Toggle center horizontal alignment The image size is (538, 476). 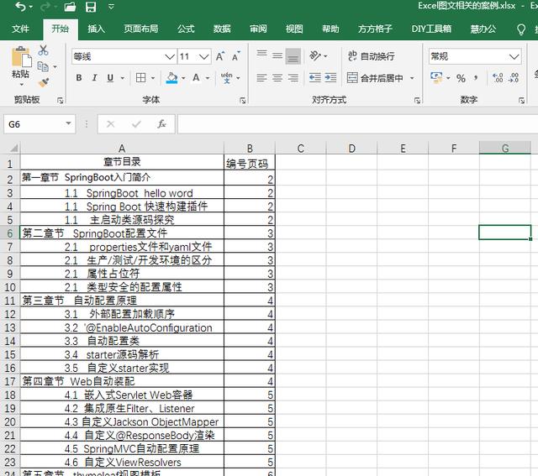point(277,78)
